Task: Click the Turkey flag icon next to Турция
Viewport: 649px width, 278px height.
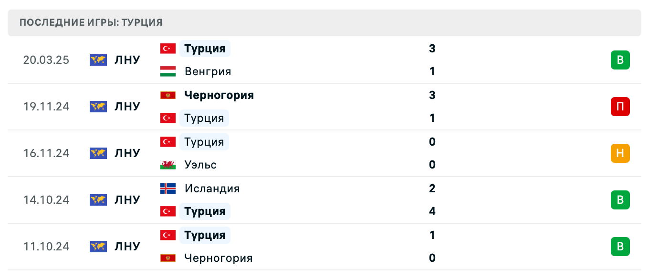Action: click(168, 49)
